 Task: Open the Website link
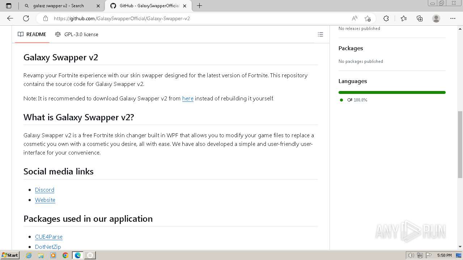[x=45, y=200]
